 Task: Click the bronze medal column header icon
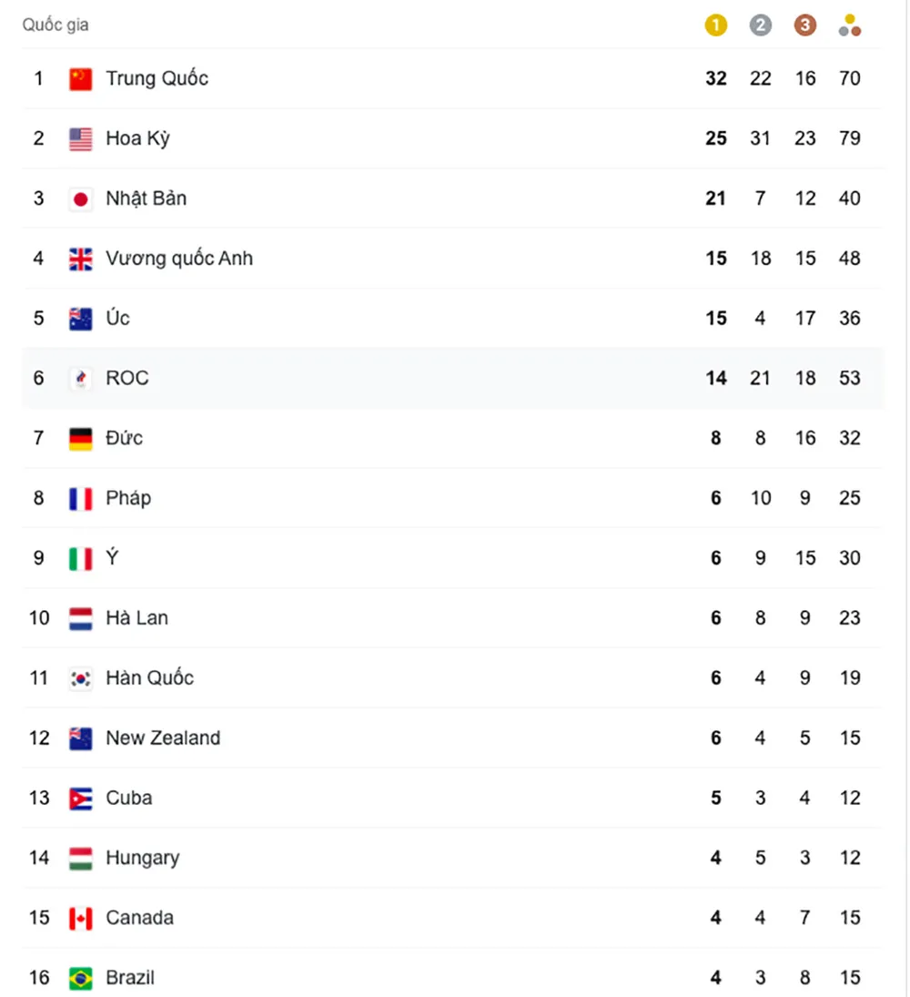click(x=805, y=25)
